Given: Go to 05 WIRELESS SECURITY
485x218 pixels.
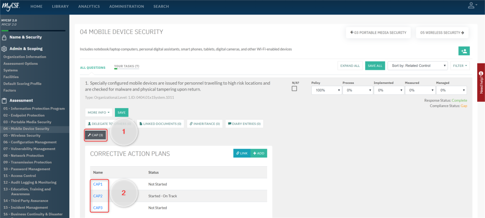Looking at the screenshot, I should pos(442,32).
